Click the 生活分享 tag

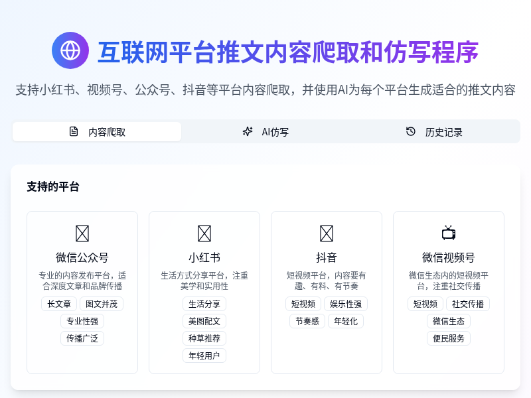[204, 304]
